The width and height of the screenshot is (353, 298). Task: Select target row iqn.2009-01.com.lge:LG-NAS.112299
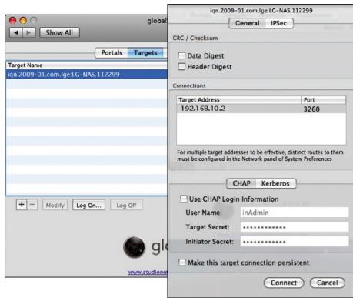[x=87, y=75]
